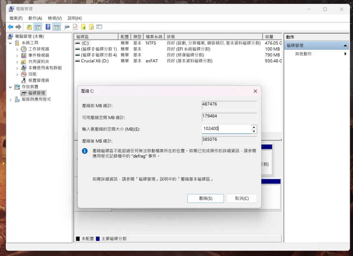Expand the 其他動作 panel arrow
The height and width of the screenshot is (256, 353).
coord(346,54)
